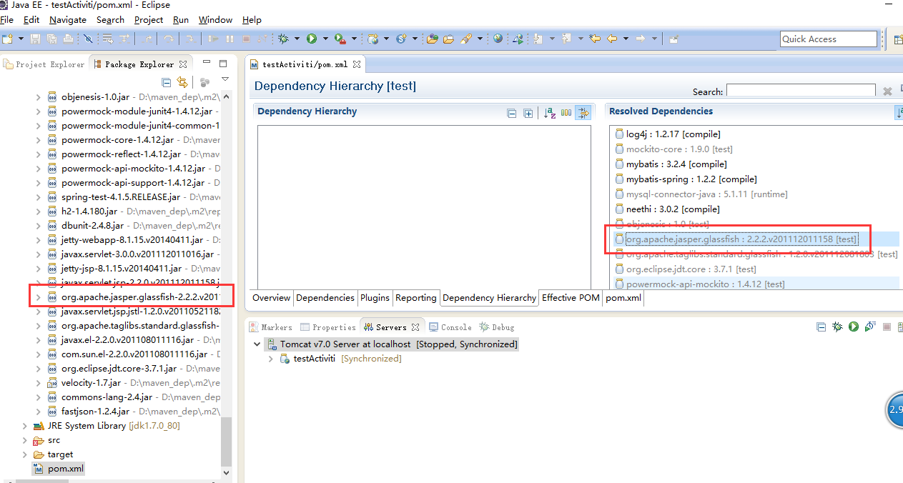Toggle Show GroupId in Dependency Hierarchy
Image resolution: width=903 pixels, height=483 pixels.
click(566, 113)
